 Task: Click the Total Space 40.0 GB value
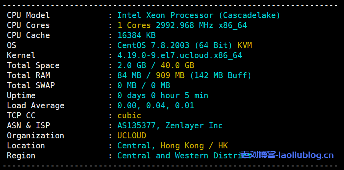coord(177,65)
